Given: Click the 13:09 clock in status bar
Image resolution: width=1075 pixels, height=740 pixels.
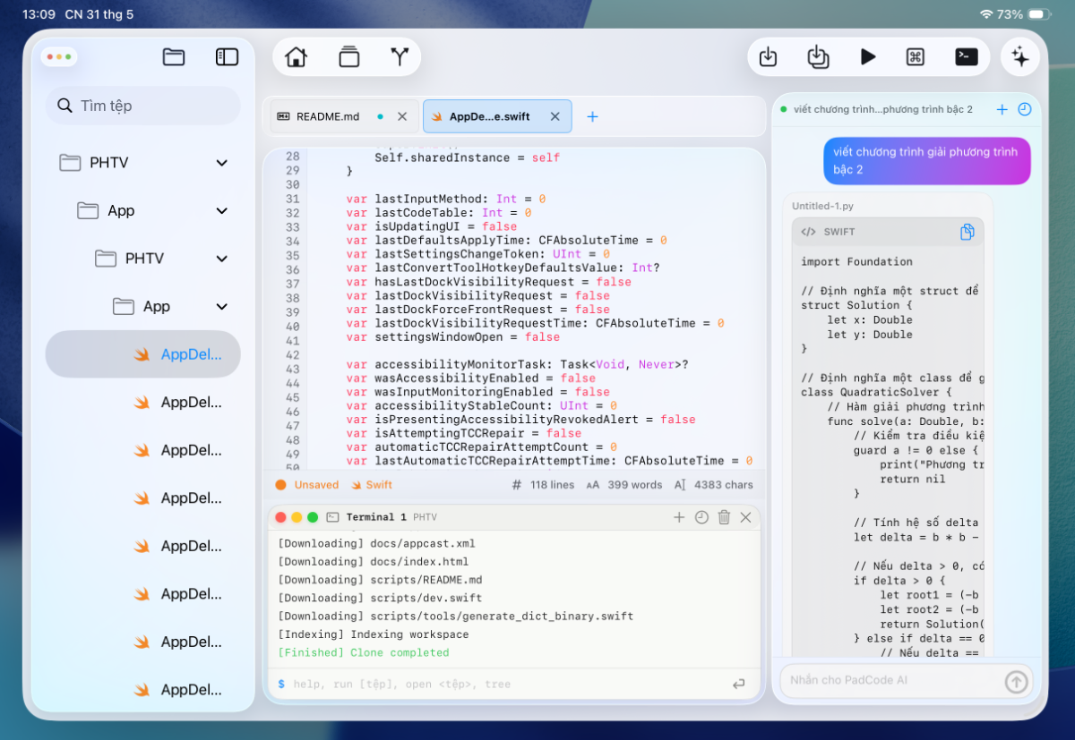Looking at the screenshot, I should 39,14.
